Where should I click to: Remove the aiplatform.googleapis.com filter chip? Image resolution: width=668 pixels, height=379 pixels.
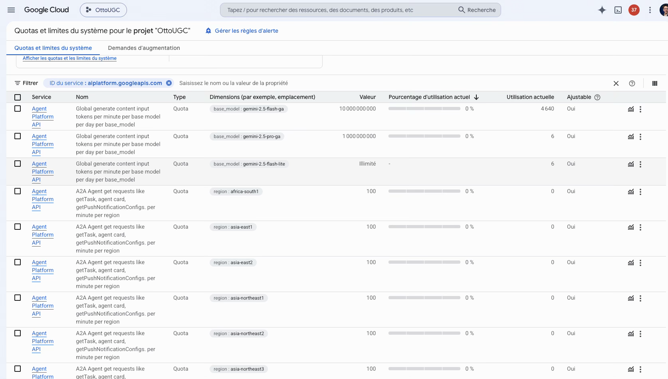pyautogui.click(x=169, y=83)
